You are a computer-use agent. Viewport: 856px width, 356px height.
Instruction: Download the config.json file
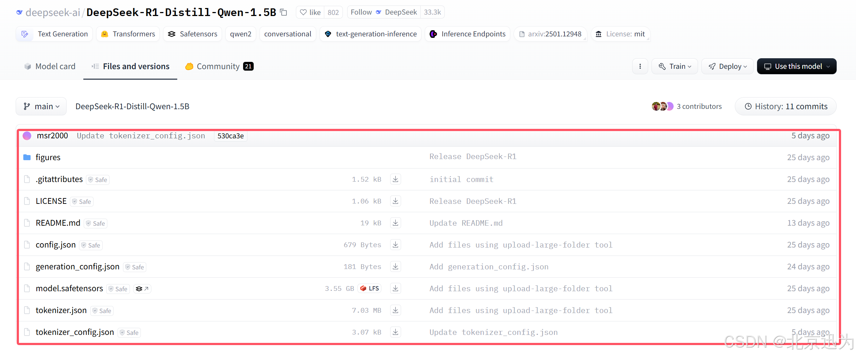396,245
